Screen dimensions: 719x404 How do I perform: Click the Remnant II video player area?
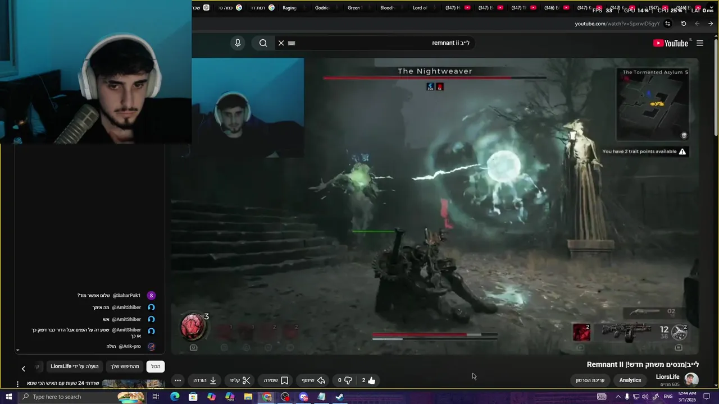click(435, 206)
